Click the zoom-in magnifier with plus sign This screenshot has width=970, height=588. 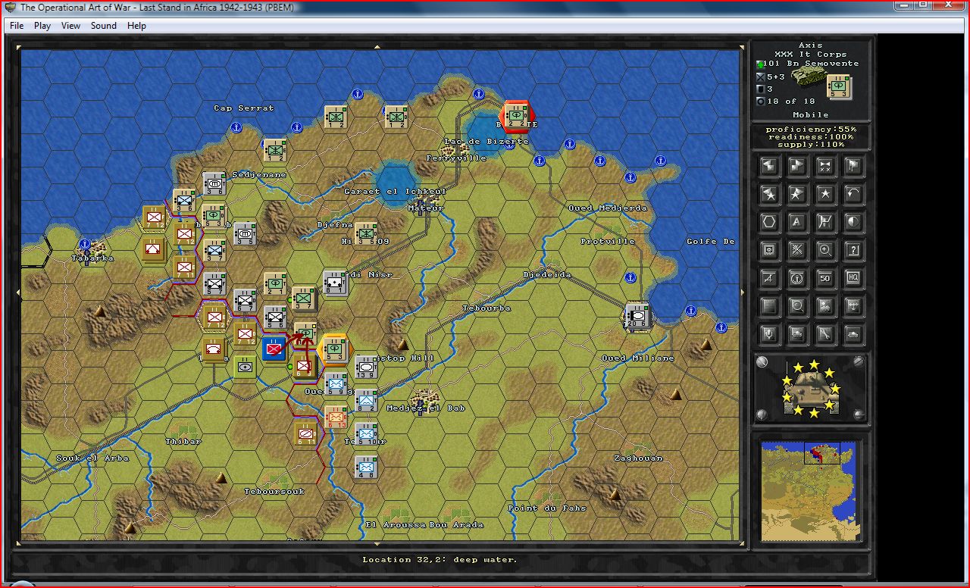[825, 250]
